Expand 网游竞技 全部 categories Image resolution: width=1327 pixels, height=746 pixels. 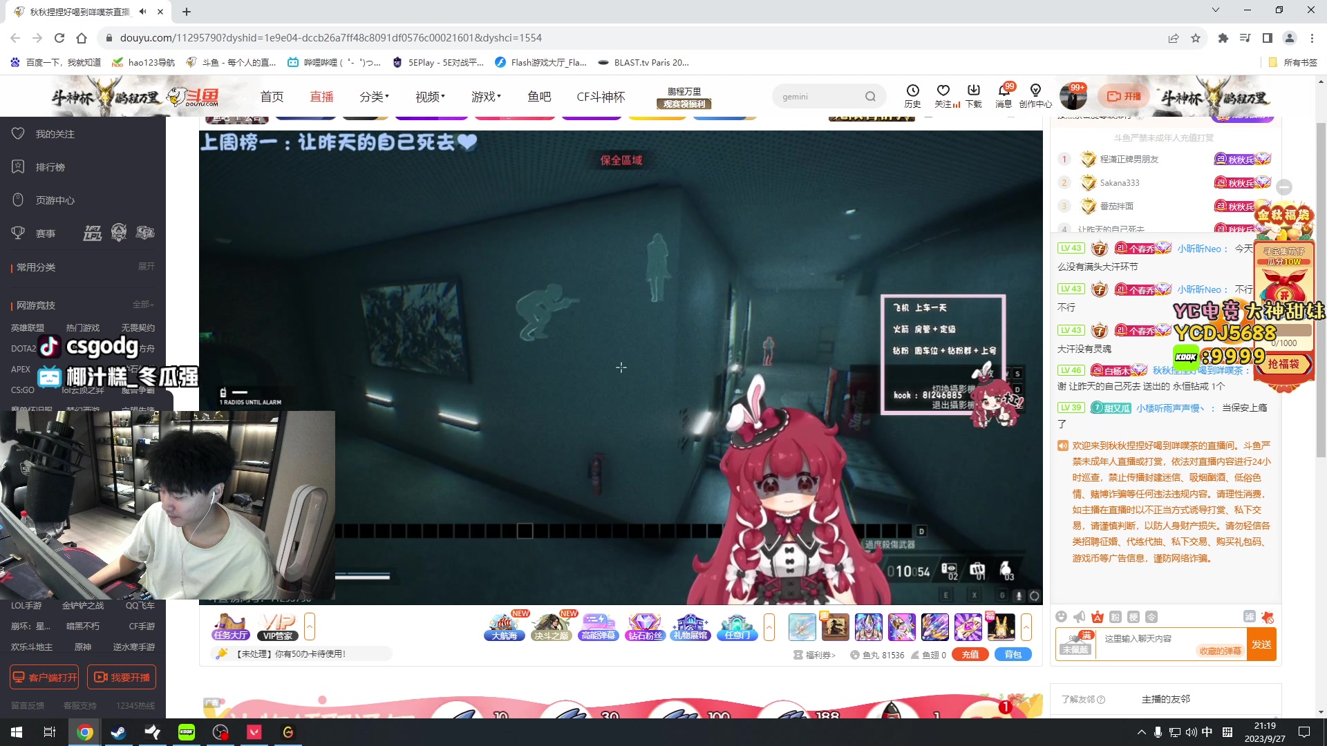(x=144, y=305)
